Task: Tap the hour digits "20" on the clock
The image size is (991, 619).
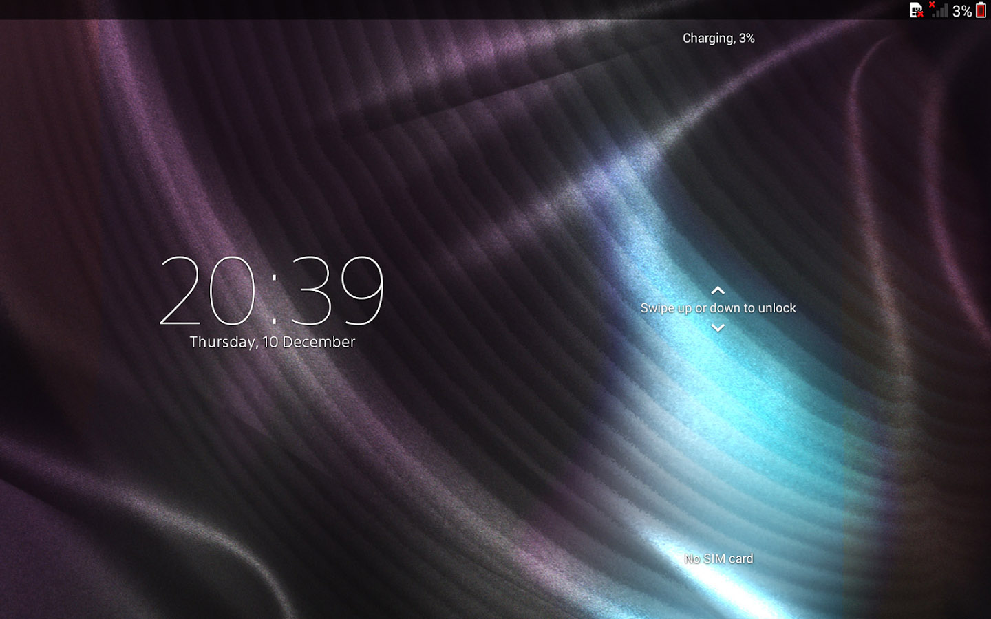Action: click(208, 290)
